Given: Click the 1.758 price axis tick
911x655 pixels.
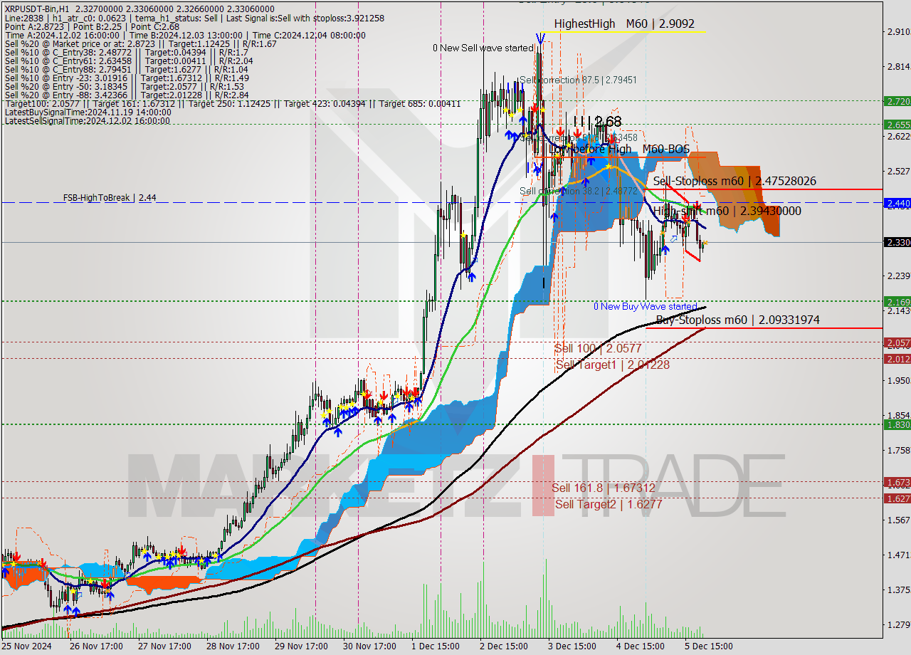Looking at the screenshot, I should point(898,450).
